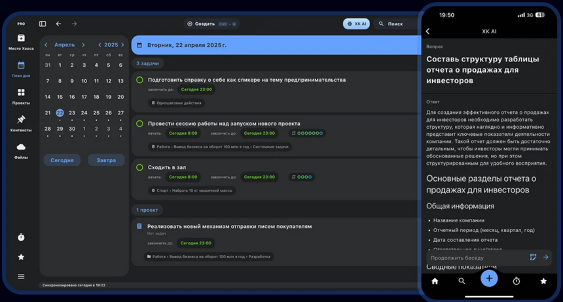This screenshot has height=302, width=563.
Task: Click the Завтра button
Action: [x=106, y=160]
